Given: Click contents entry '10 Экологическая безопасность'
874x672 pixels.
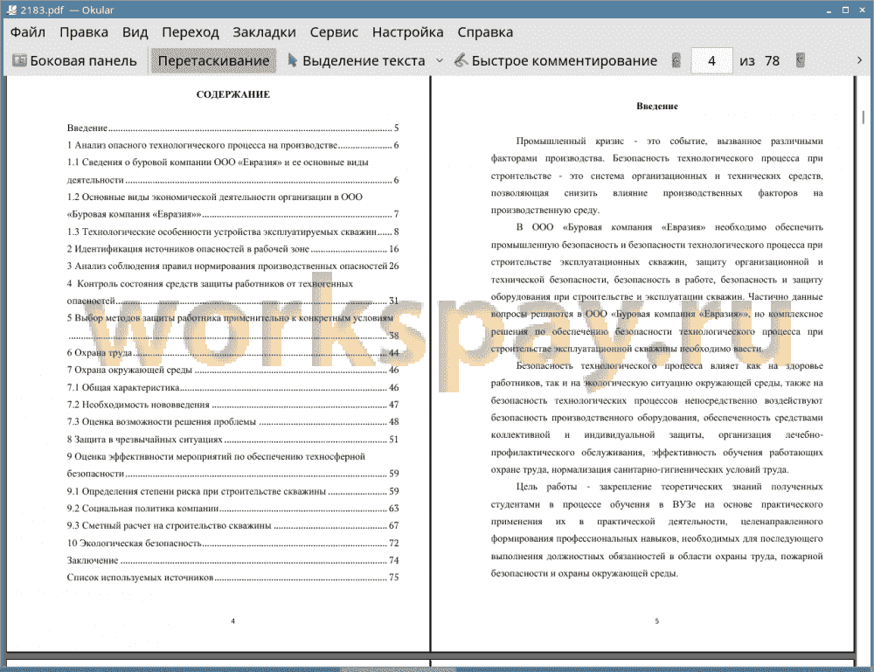Looking at the screenshot, I should pyautogui.click(x=232, y=543).
